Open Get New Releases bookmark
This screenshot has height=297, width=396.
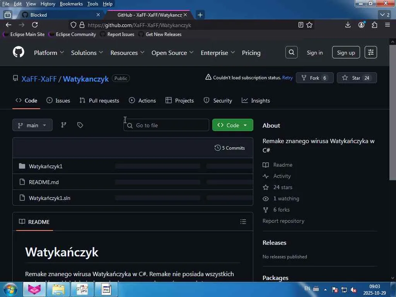pos(160,34)
